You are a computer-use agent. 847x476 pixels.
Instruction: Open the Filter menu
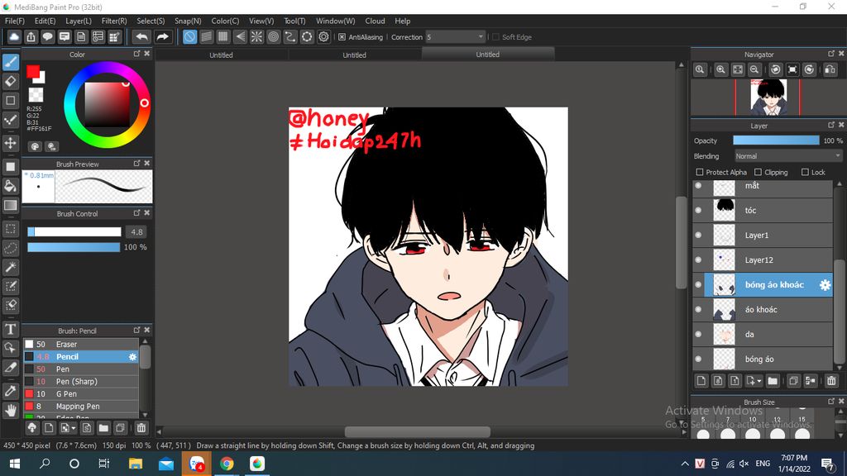[x=114, y=21]
